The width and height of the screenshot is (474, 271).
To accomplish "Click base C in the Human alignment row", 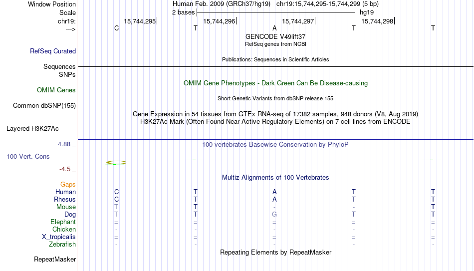I will [116, 192].
